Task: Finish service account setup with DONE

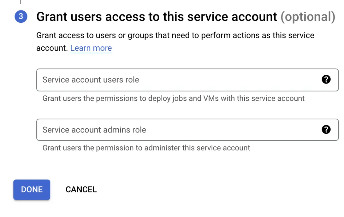Action: tap(32, 189)
